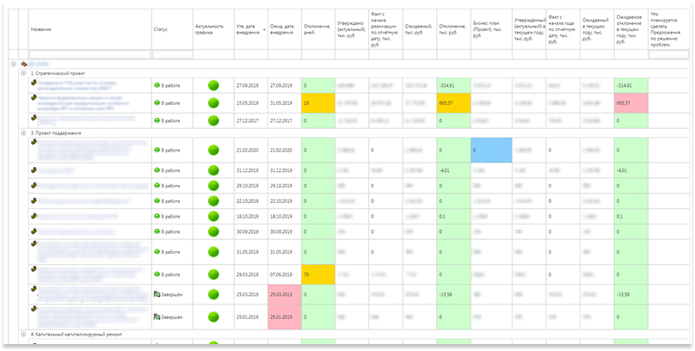Click the 'Завершён' status icon for 25.01.2019
The width and height of the screenshot is (695, 351).
157,316
